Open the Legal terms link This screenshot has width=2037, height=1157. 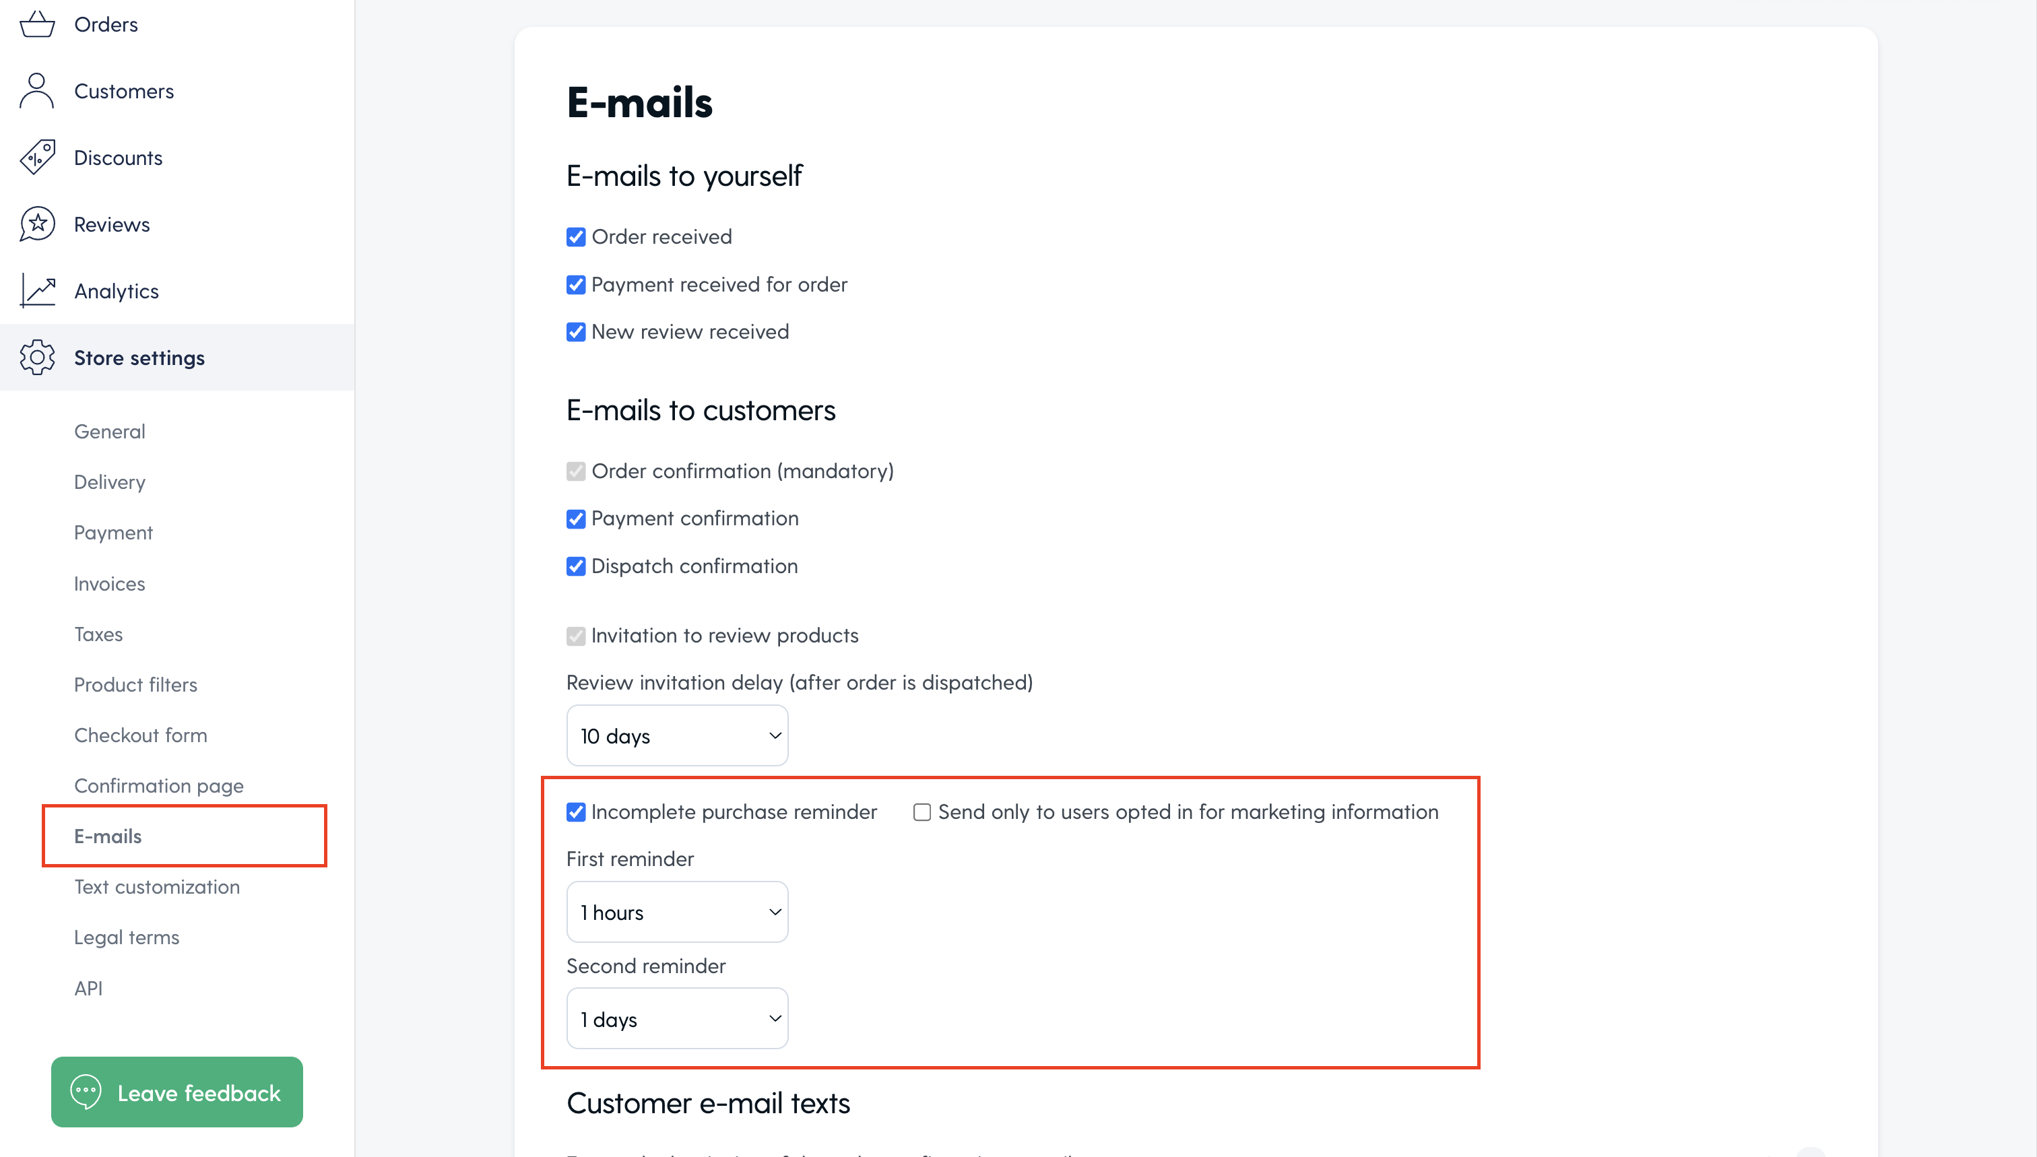[x=127, y=937]
